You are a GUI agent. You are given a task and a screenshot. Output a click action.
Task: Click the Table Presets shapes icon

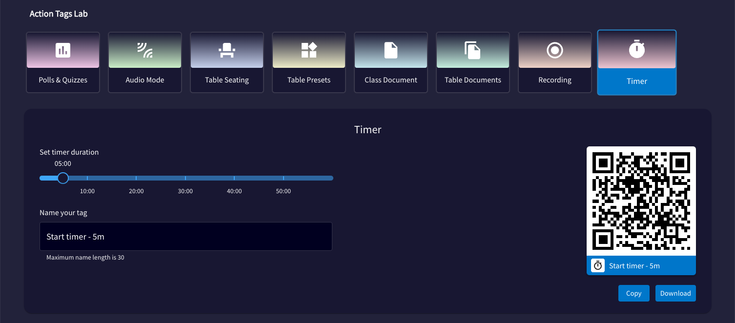[x=309, y=50]
